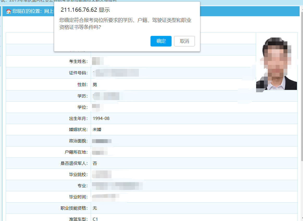
Task: Click the 专业 label
Action: point(83,186)
